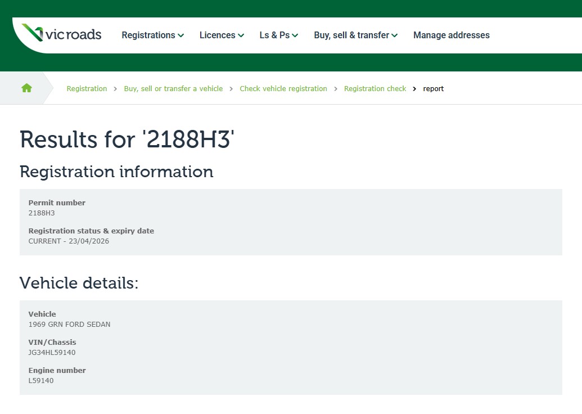
Task: Click the 'report' breadcrumb item
Action: click(x=433, y=89)
